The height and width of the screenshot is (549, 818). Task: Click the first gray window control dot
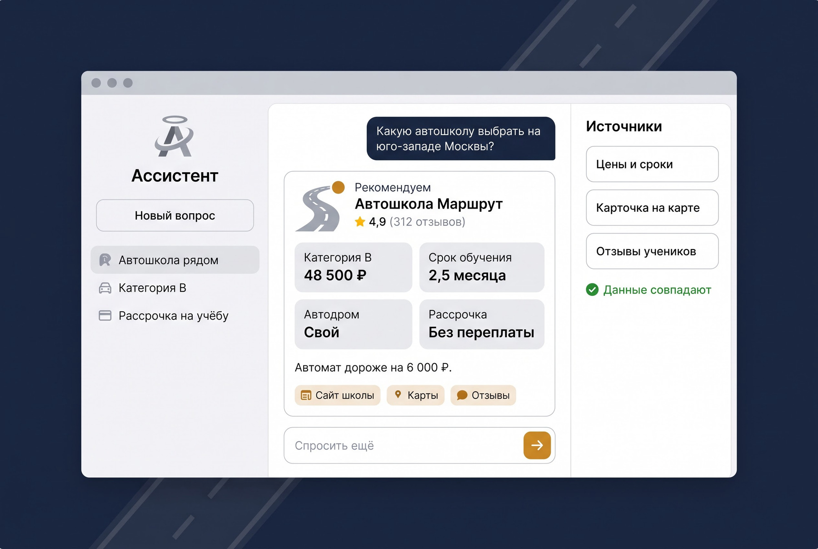click(96, 83)
